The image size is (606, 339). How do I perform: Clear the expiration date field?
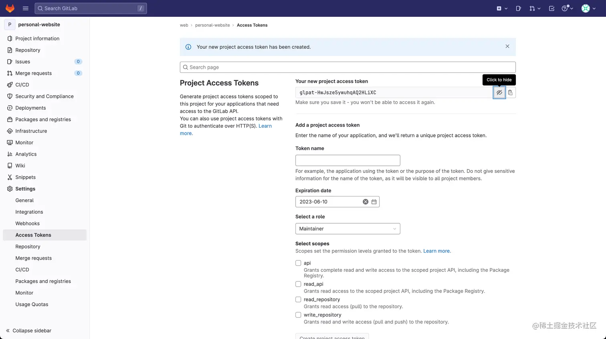click(366, 202)
